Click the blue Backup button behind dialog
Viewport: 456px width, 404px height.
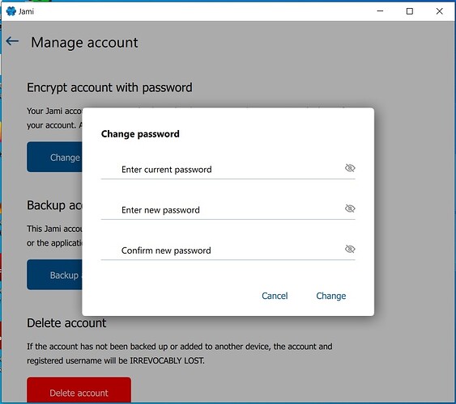(55, 275)
